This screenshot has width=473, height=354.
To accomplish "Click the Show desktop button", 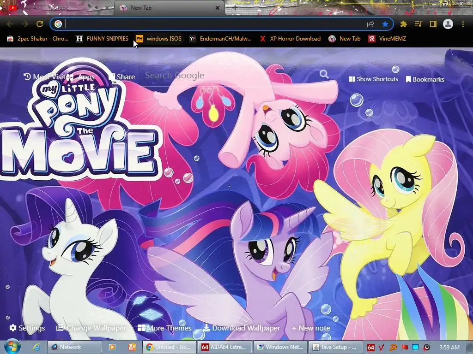I will tap(469, 347).
